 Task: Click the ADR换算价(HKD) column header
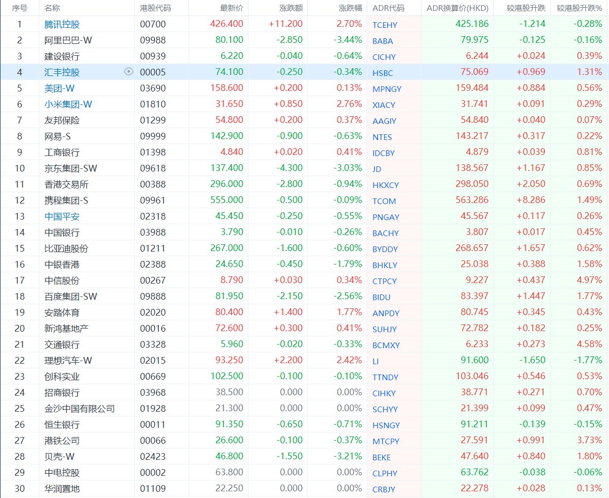(458, 8)
